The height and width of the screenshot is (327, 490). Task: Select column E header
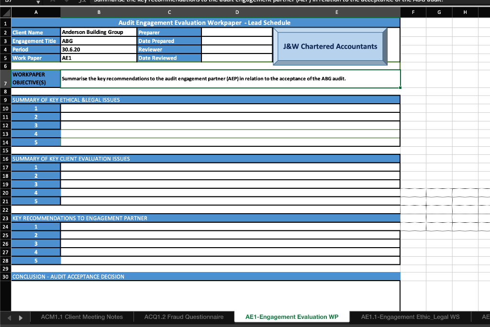click(x=336, y=12)
